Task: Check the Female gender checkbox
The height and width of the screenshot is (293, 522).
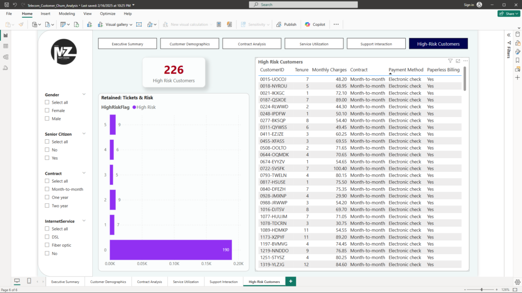Action: point(47,110)
